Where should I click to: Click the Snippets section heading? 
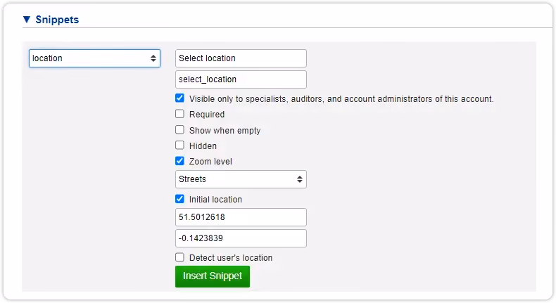tap(57, 20)
